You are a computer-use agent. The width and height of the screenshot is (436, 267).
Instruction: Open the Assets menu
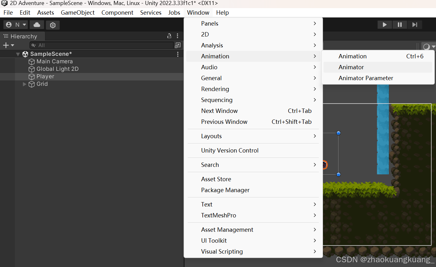click(x=46, y=12)
